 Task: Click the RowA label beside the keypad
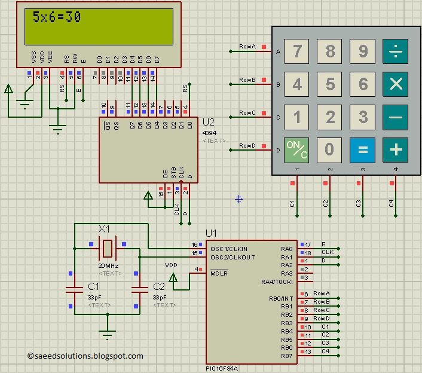pyautogui.click(x=247, y=47)
